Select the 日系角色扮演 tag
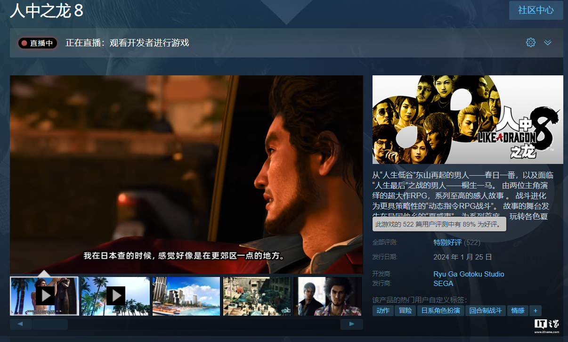The width and height of the screenshot is (568, 342). [440, 310]
